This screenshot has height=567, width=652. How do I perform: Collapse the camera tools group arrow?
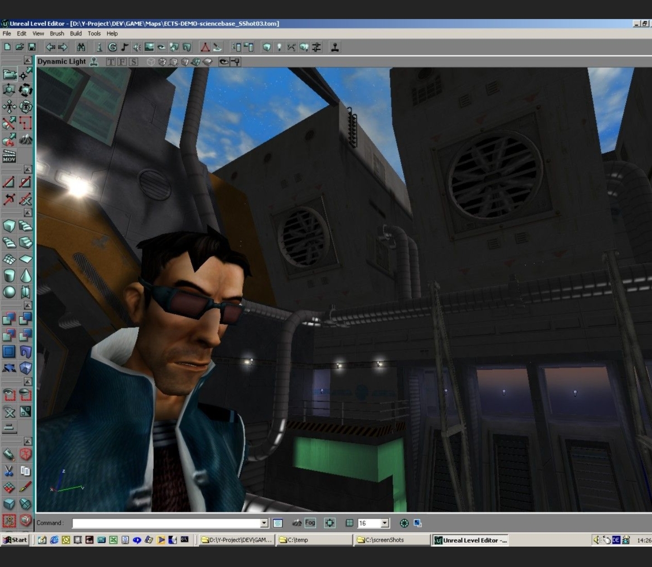[28, 60]
